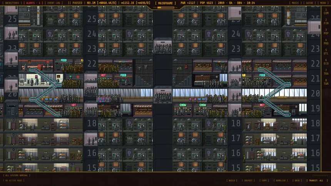
Task: Select the 2 FIN overlay tab
Action: point(326,22)
